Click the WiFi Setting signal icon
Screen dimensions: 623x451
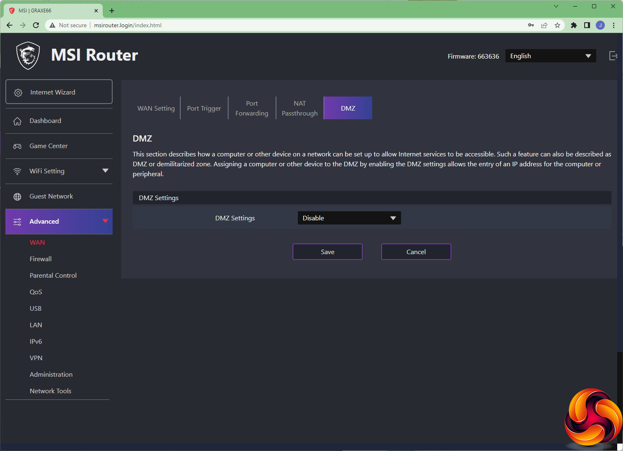(x=17, y=171)
